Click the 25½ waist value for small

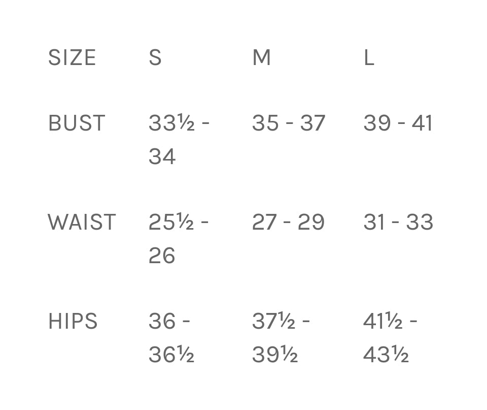[171, 223]
